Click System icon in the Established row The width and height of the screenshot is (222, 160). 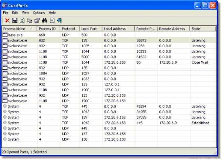[x=5, y=123]
